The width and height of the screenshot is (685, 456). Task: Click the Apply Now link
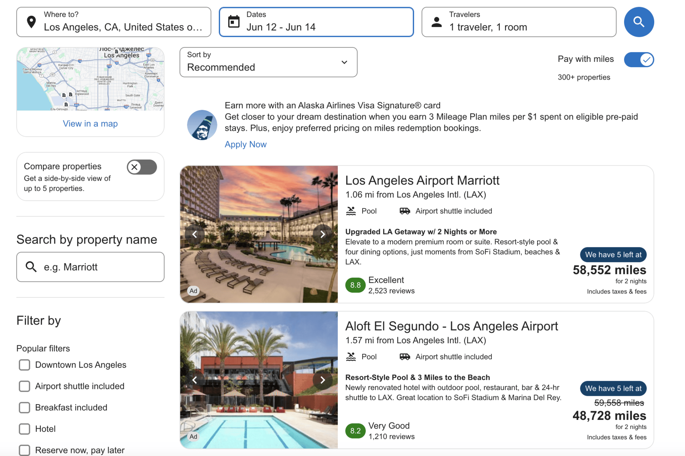coord(246,144)
